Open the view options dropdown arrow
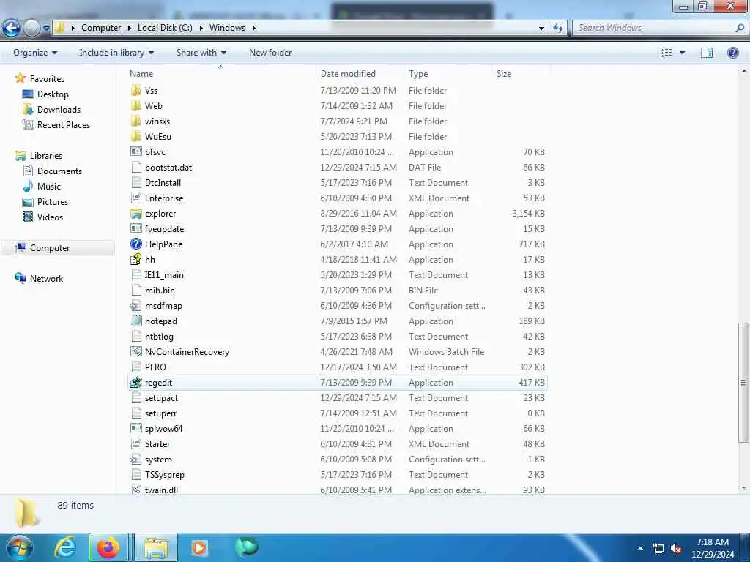Viewport: 750px width, 562px height. pyautogui.click(x=682, y=53)
